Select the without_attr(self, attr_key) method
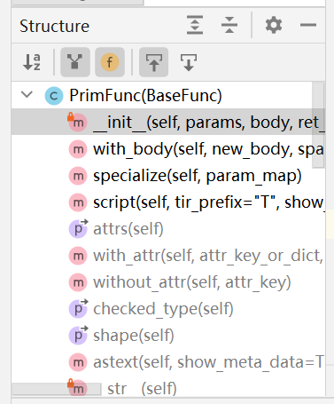 click(192, 282)
